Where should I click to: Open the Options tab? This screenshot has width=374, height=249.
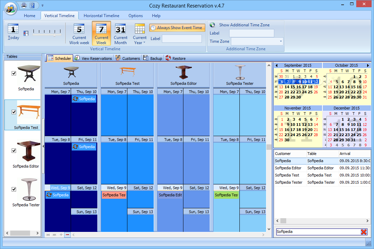136,15
